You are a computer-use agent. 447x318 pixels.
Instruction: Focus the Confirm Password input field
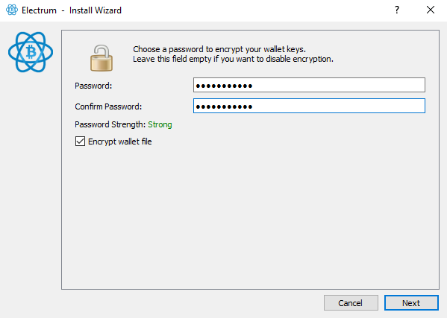[309, 106]
